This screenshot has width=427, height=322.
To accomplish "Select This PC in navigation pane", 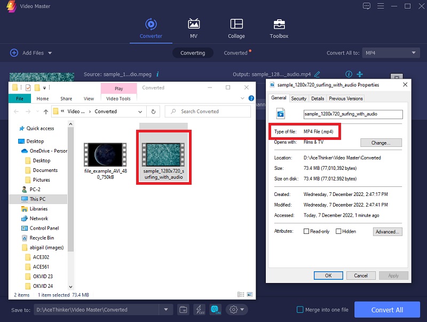I will [37, 199].
